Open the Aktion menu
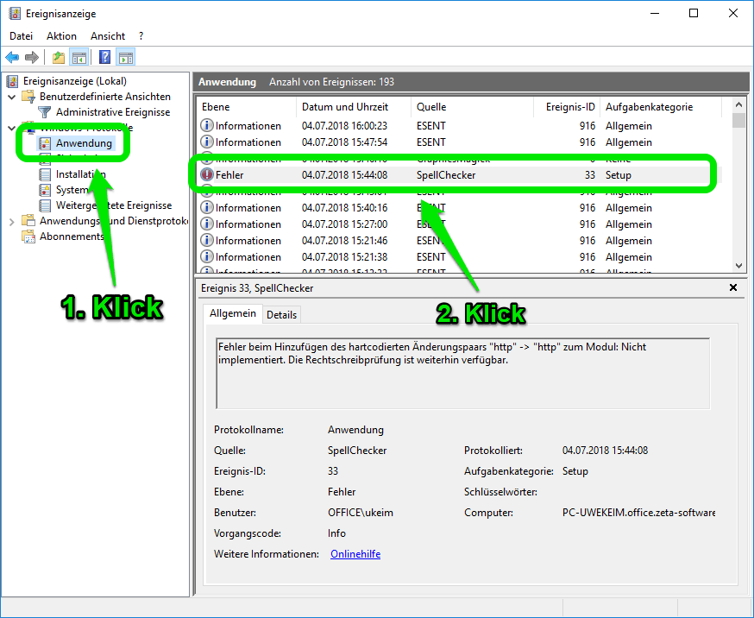The width and height of the screenshot is (754, 618). [x=61, y=36]
